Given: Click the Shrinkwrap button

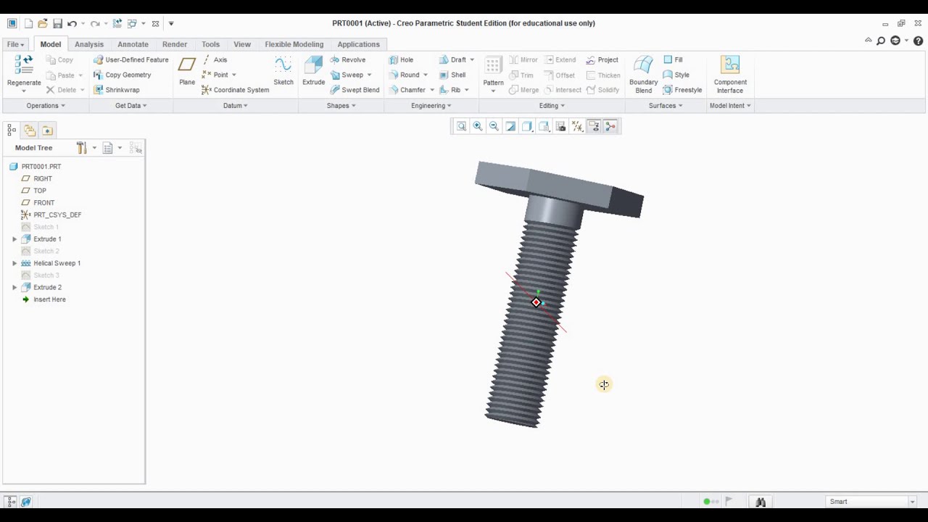Looking at the screenshot, I should [116, 90].
